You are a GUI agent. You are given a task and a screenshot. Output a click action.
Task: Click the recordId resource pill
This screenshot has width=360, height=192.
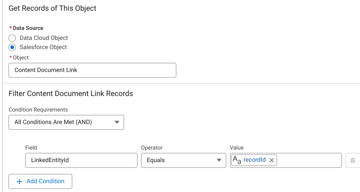pos(254,160)
